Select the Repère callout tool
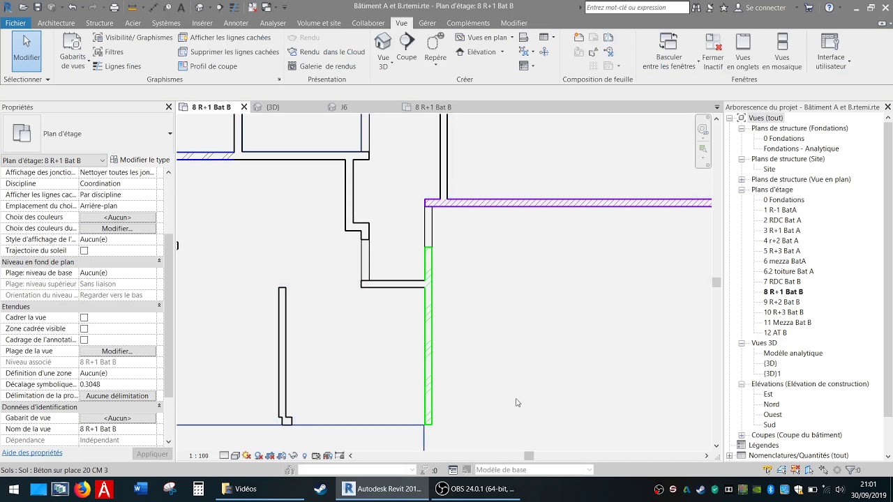This screenshot has width=893, height=502. click(435, 49)
